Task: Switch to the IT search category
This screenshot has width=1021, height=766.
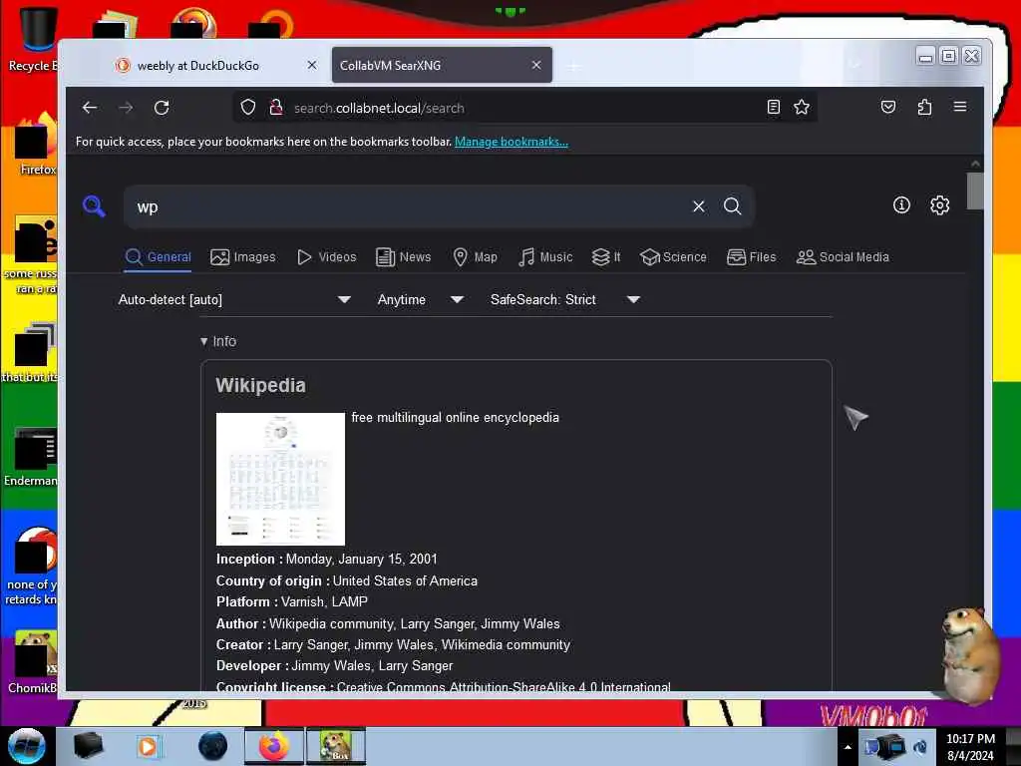Action: click(x=606, y=256)
